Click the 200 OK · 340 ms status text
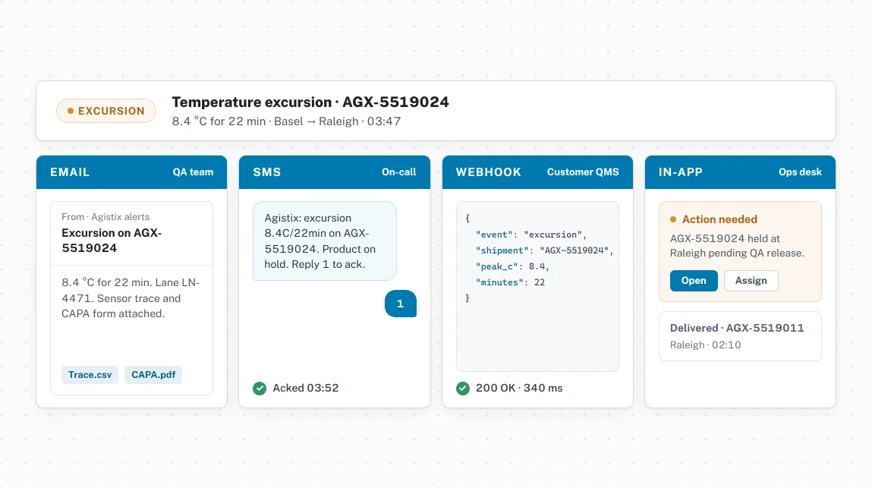The width and height of the screenshot is (872, 488). click(x=519, y=389)
